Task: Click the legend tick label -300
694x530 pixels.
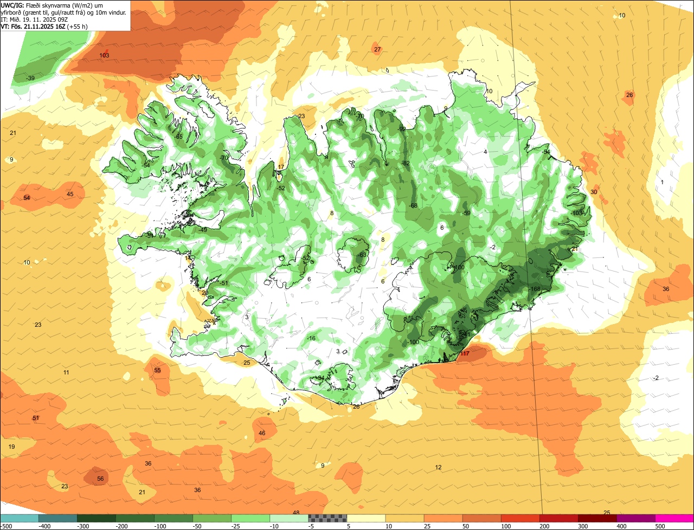Action: [x=83, y=526]
